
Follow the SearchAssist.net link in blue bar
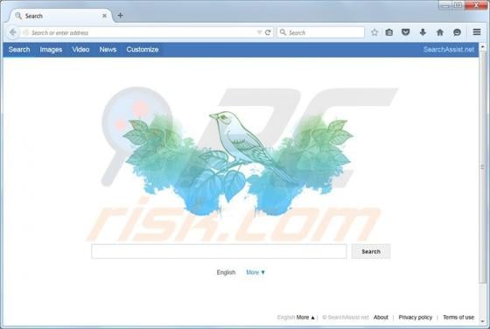(x=449, y=49)
